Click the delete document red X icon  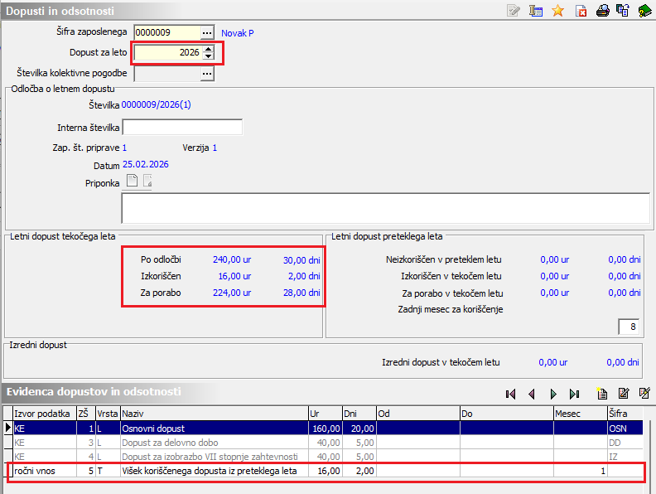coord(581,11)
